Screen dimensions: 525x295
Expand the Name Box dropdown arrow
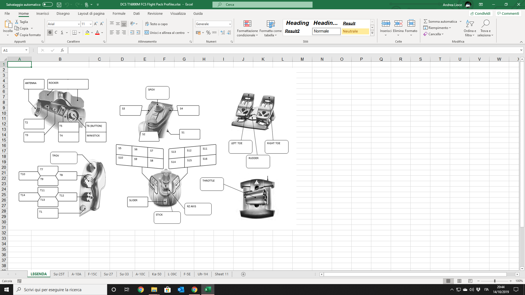[x=26, y=50]
